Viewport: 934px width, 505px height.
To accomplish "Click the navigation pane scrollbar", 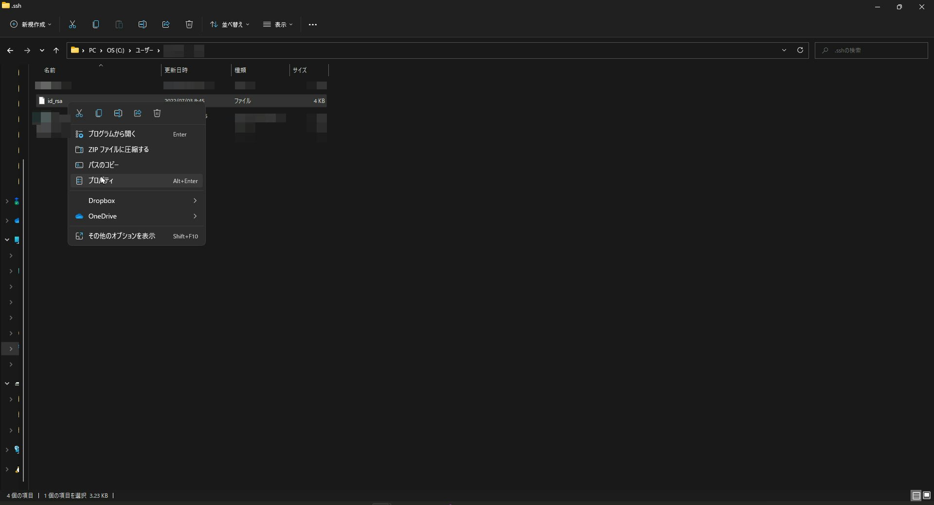I will (x=23, y=320).
